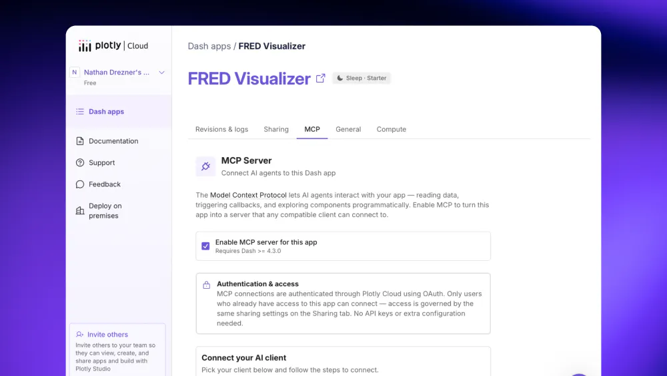667x376 pixels.
Task: Switch to Revisions & logs tab
Action: click(x=221, y=129)
